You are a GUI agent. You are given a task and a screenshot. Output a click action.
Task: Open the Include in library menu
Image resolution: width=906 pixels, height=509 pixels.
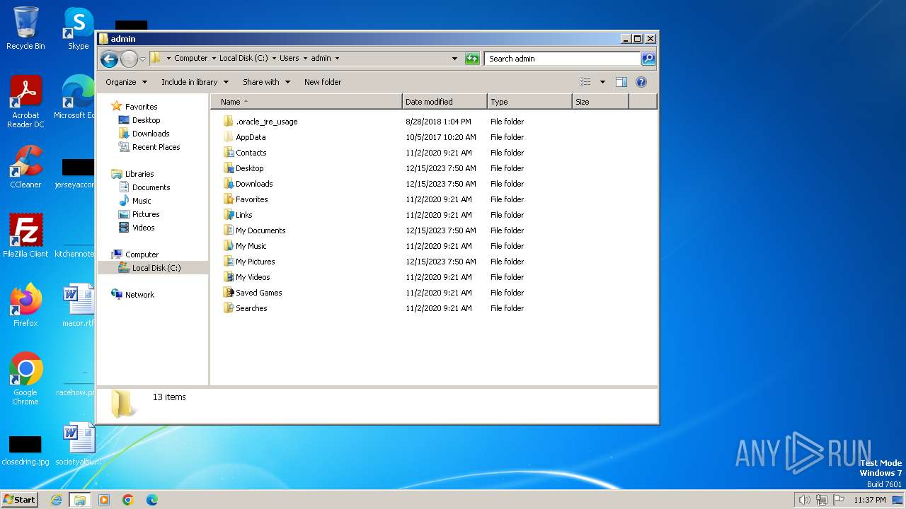coord(194,82)
